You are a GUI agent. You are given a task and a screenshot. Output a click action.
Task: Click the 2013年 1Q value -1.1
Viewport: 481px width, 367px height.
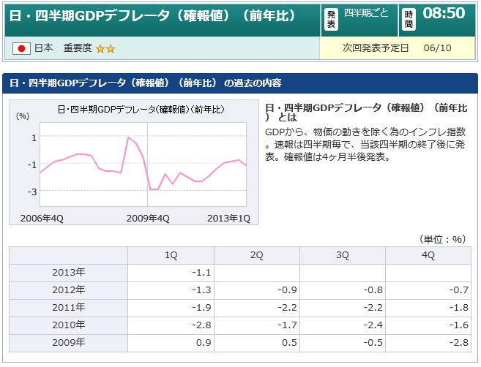click(201, 273)
